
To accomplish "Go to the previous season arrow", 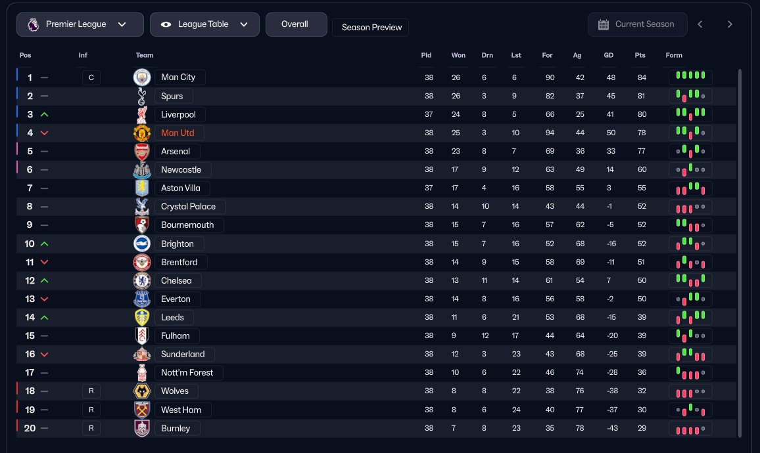I will click(700, 24).
